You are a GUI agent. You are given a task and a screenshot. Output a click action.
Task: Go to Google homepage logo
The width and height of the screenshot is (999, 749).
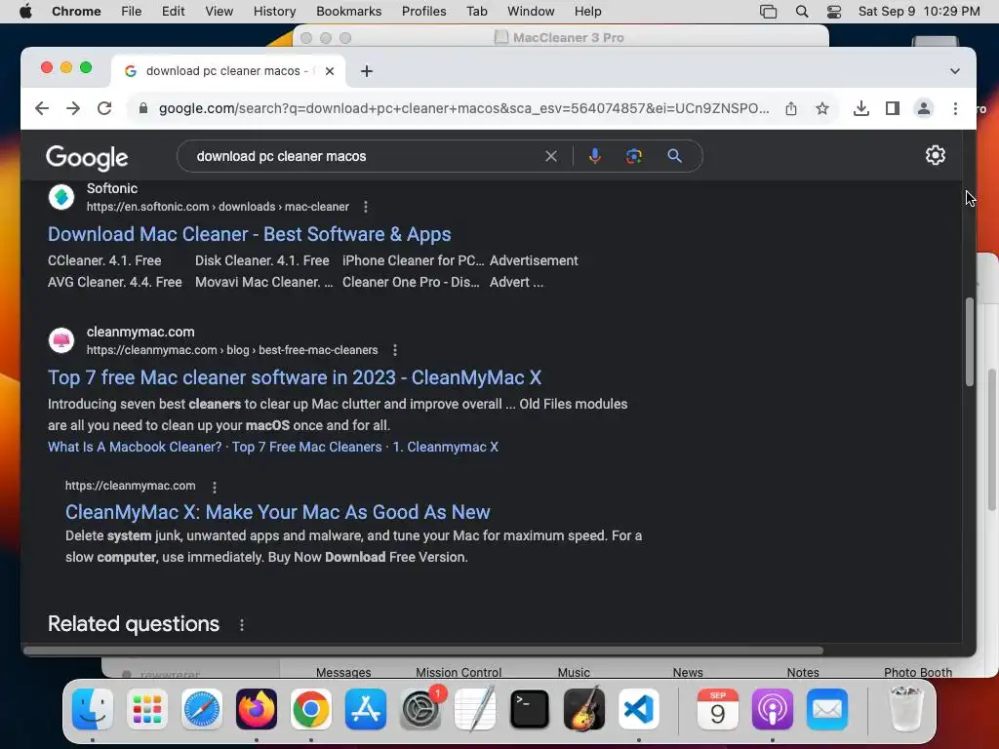pos(87,158)
